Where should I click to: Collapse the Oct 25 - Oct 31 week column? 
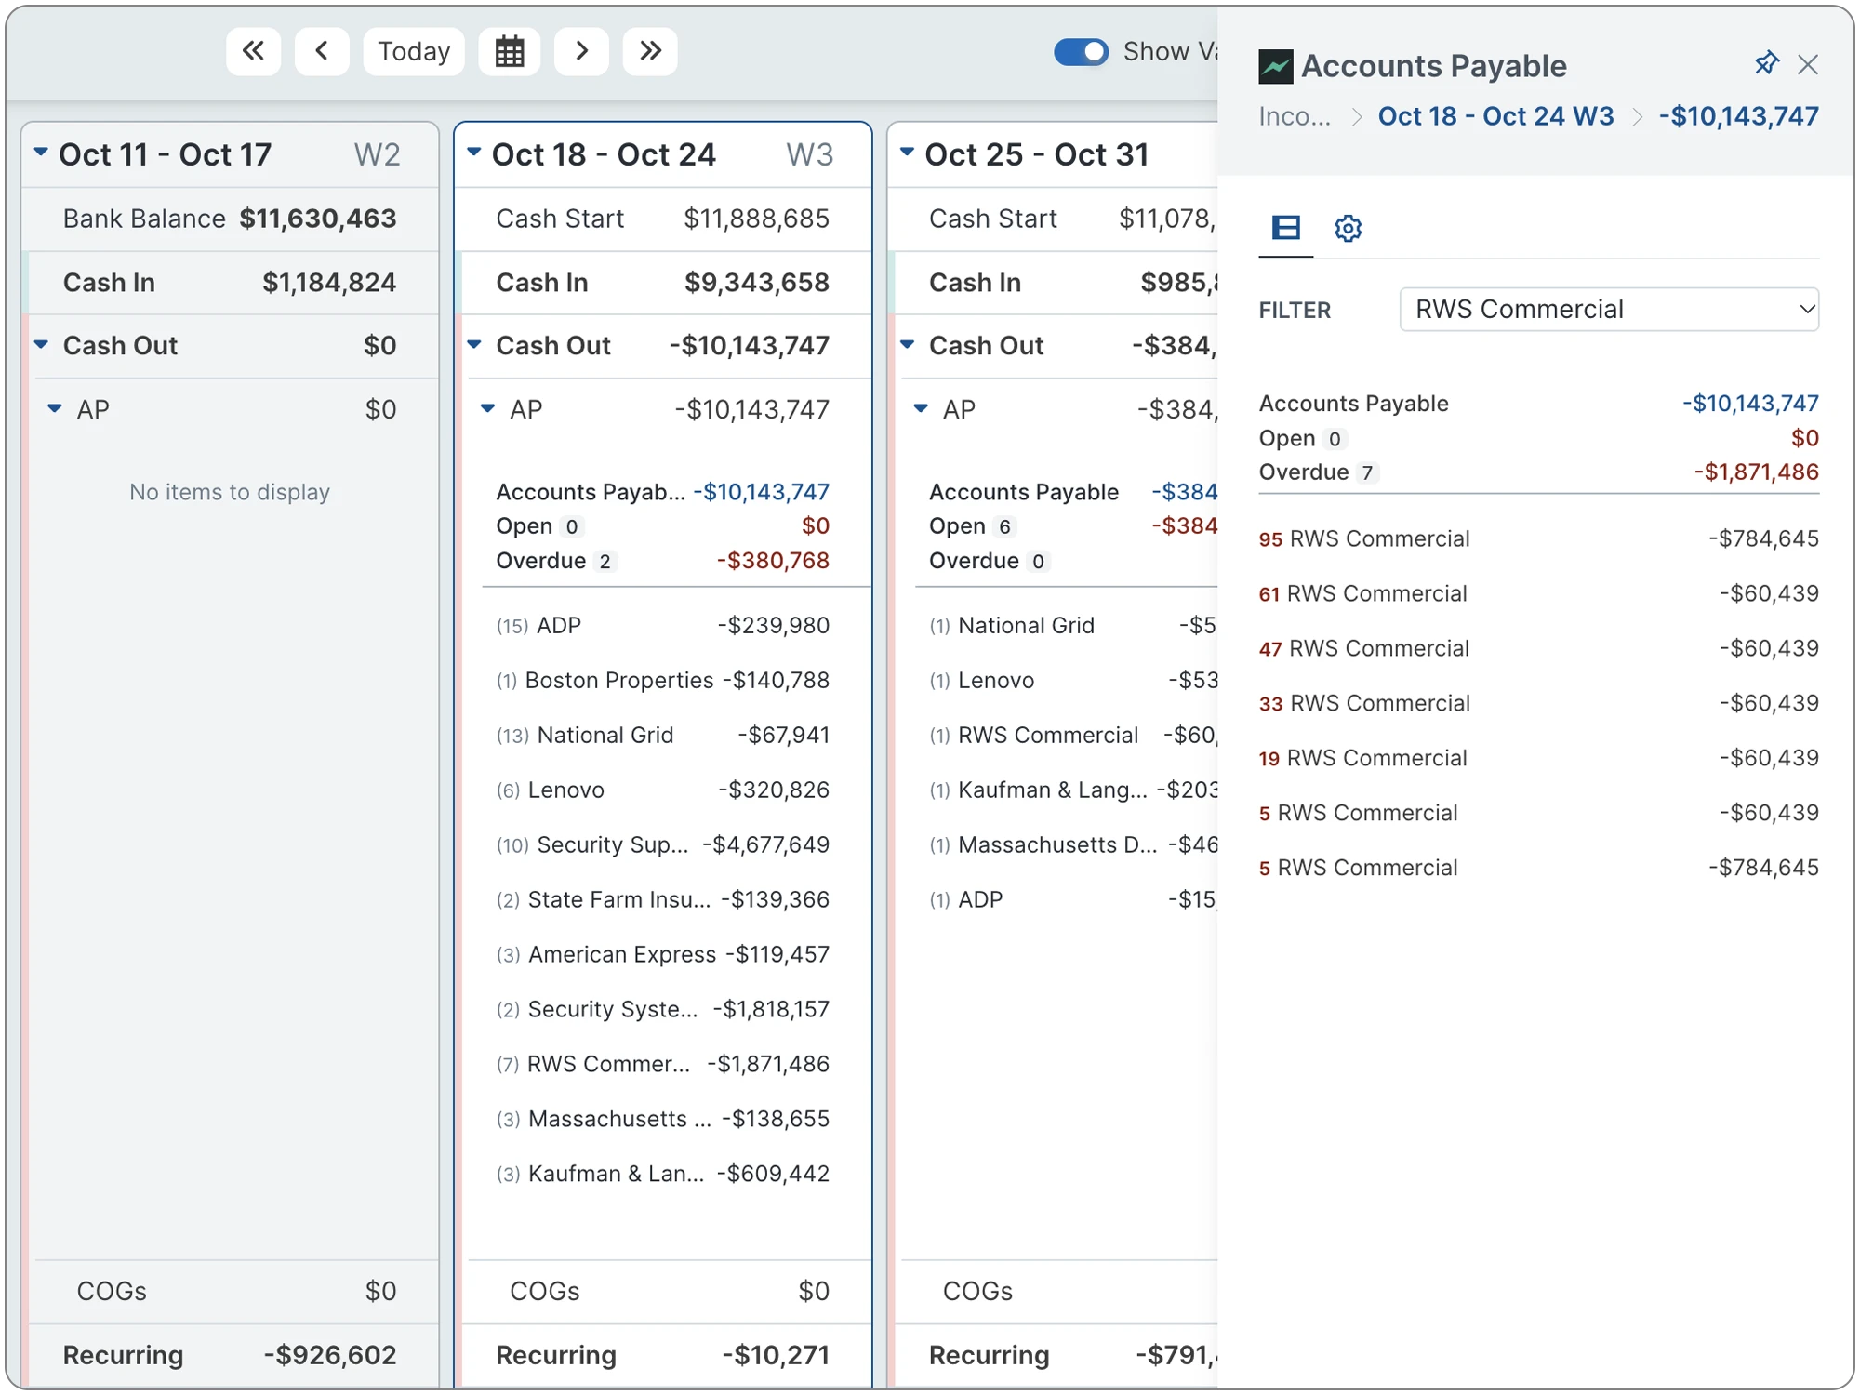[x=908, y=151]
